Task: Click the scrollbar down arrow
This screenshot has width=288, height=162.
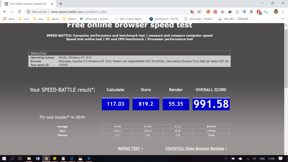Action: click(x=286, y=153)
